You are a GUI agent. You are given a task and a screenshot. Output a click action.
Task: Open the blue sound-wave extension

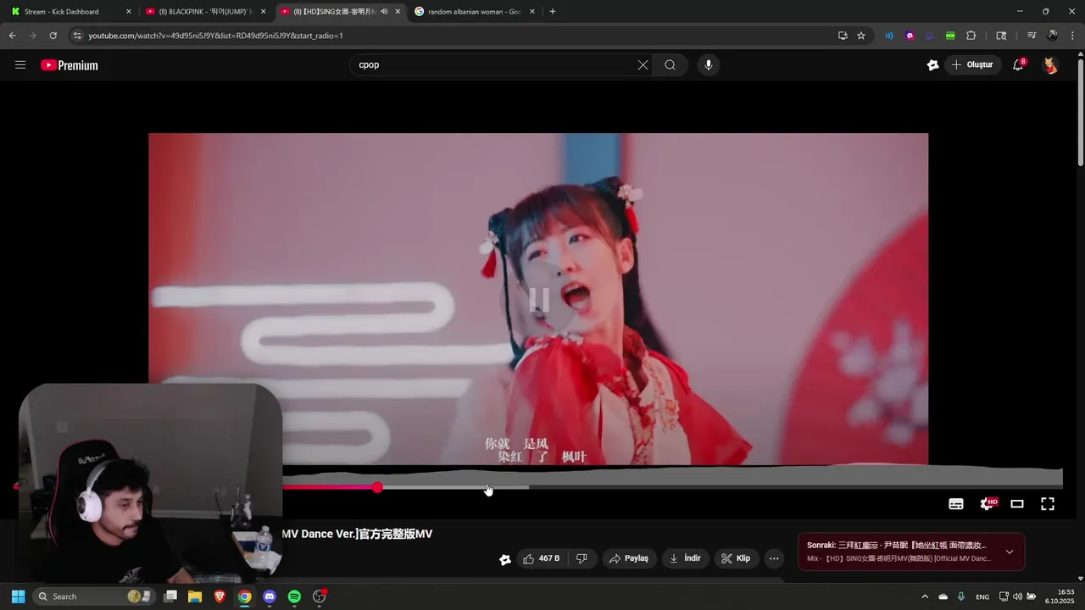[889, 36]
